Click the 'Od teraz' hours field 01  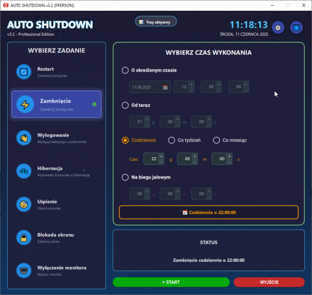pos(140,121)
